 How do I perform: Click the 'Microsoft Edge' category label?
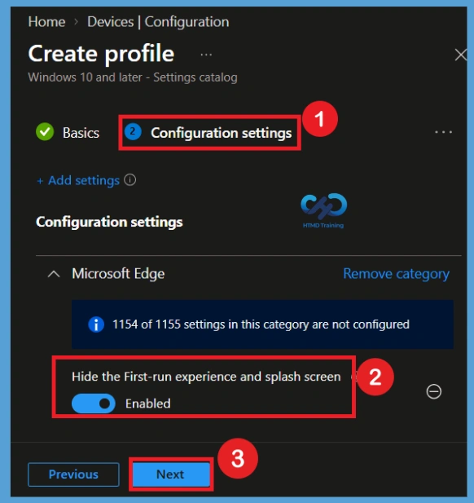pyautogui.click(x=118, y=274)
